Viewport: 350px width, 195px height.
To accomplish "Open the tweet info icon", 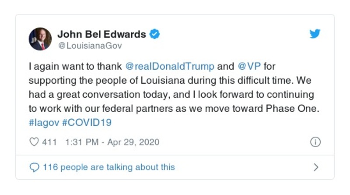I will (x=315, y=142).
